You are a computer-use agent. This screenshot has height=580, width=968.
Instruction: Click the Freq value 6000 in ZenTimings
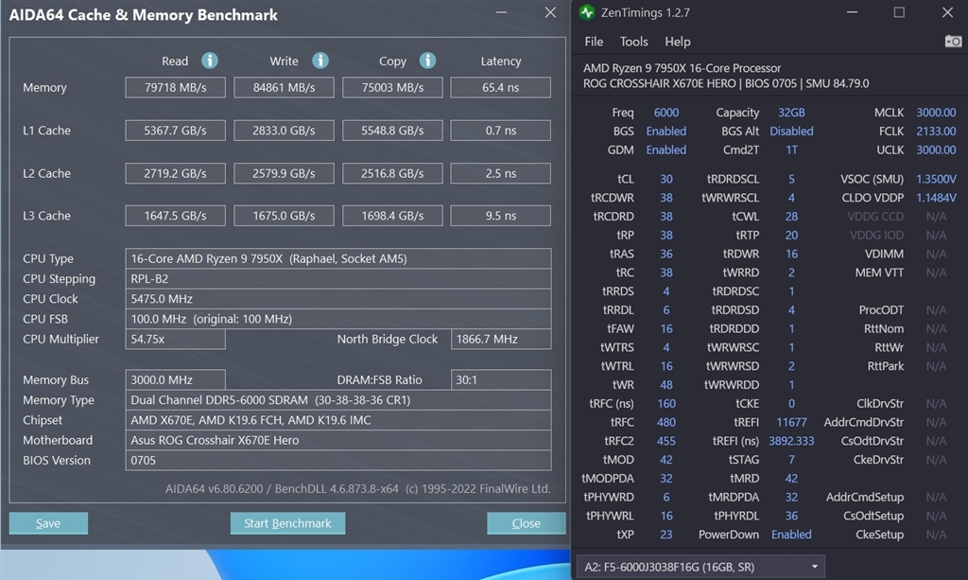coord(666,113)
